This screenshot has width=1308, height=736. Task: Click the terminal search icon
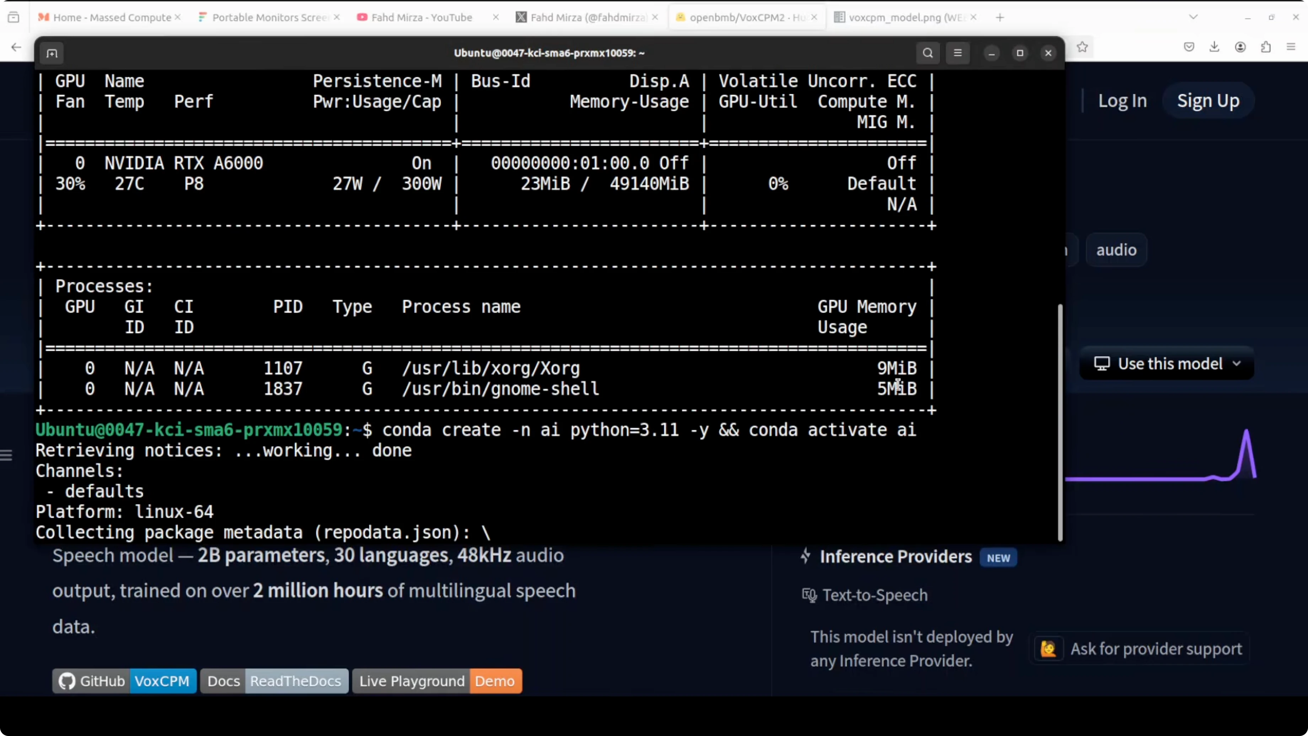927,53
